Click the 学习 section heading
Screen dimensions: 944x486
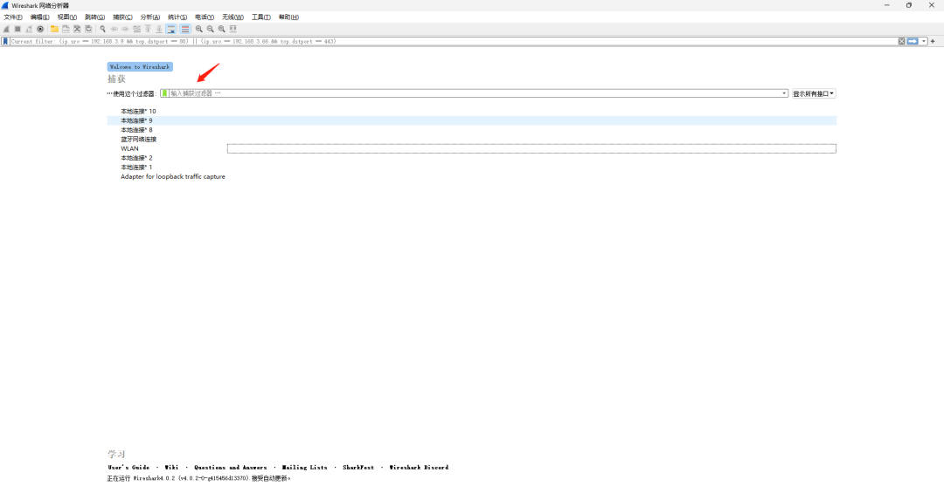coord(117,455)
